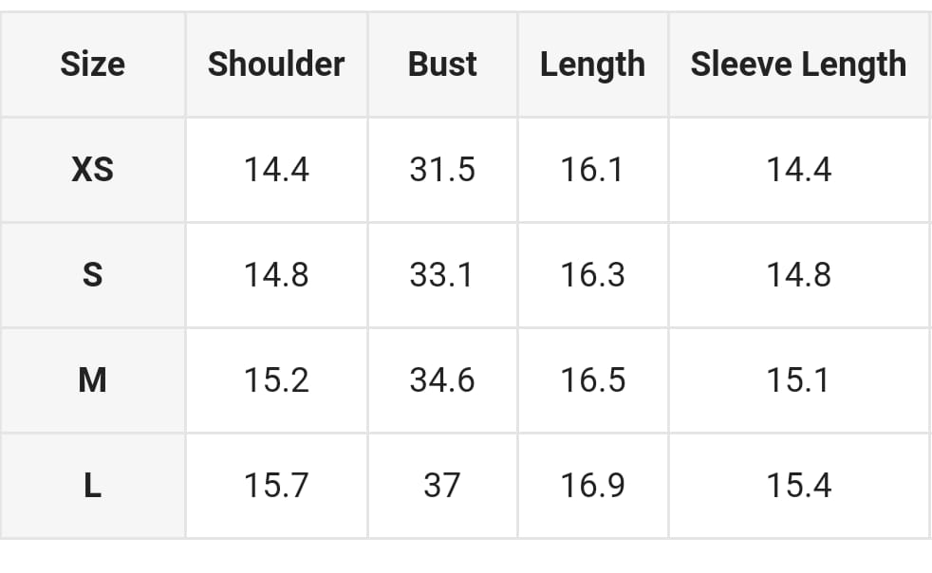The width and height of the screenshot is (932, 573).
Task: Select the S size row label
Action: (x=92, y=275)
